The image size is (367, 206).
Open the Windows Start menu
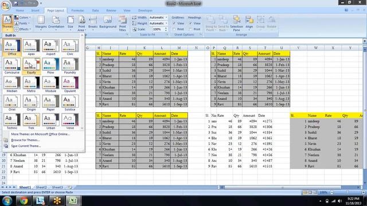pyautogui.click(x=7, y=201)
